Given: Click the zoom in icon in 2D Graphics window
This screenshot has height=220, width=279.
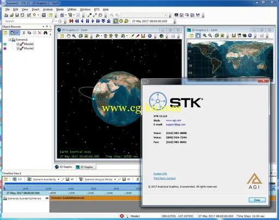Looking at the screenshot, I should coord(205,36).
